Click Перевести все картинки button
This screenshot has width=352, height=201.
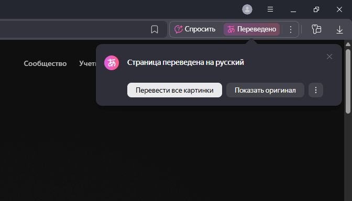(x=174, y=90)
